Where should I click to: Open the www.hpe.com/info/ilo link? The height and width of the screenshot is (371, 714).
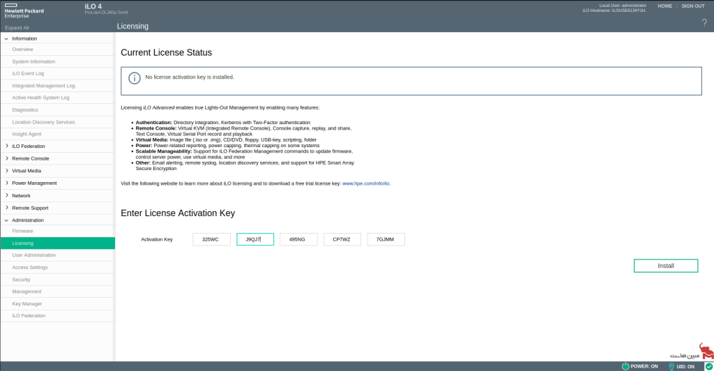click(x=365, y=183)
